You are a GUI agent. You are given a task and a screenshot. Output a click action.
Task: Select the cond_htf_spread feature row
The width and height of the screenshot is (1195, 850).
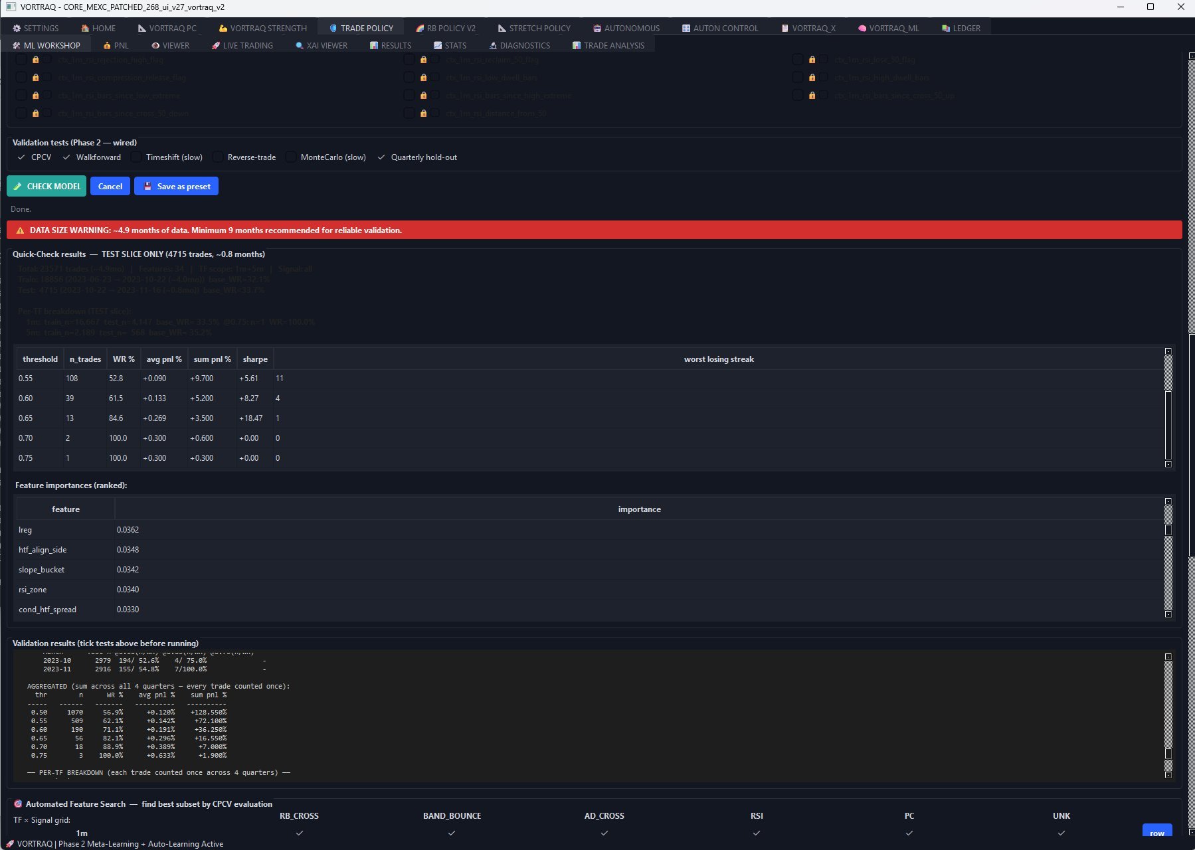coord(47,610)
